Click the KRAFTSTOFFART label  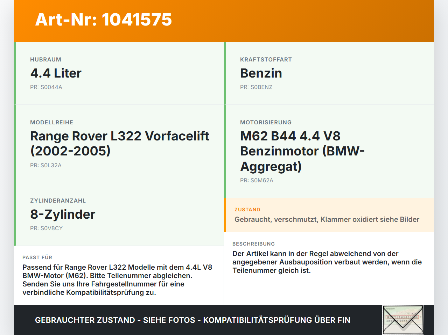(266, 59)
